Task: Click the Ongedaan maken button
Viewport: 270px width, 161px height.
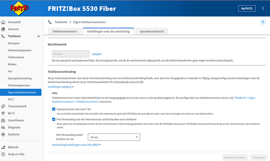Action: 235,157
